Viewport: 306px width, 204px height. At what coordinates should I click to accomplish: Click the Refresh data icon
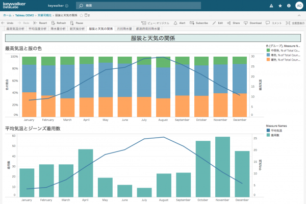pos(53,23)
